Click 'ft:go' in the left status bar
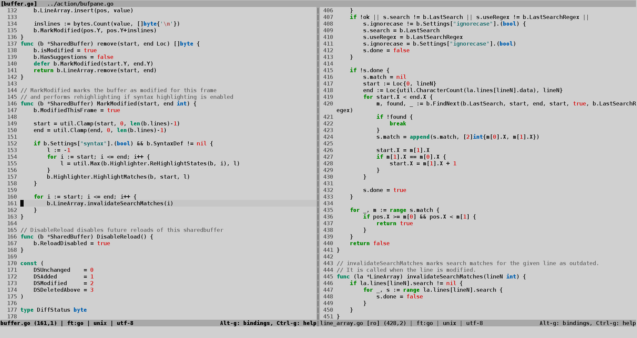The image size is (637, 338). 75,323
